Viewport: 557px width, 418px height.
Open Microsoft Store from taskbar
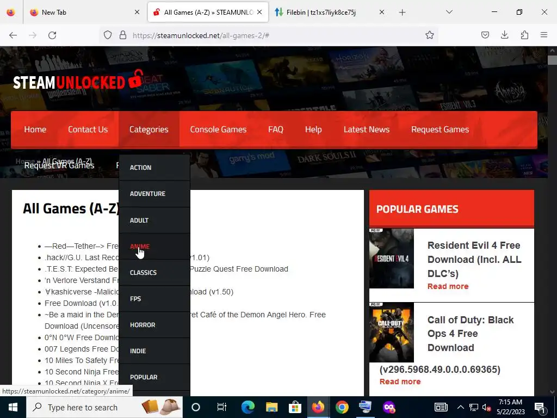tap(295, 407)
